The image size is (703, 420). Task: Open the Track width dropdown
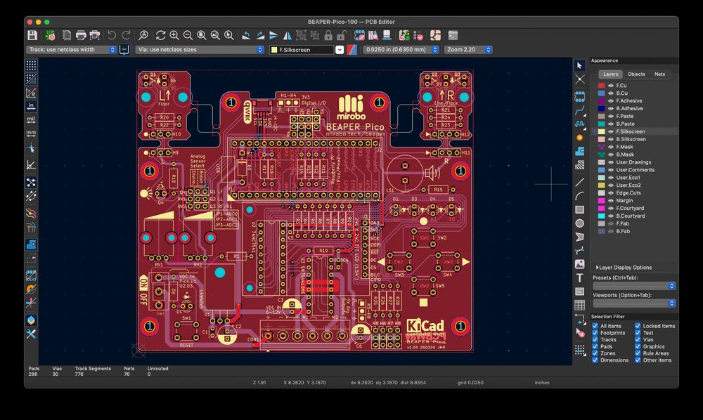72,50
